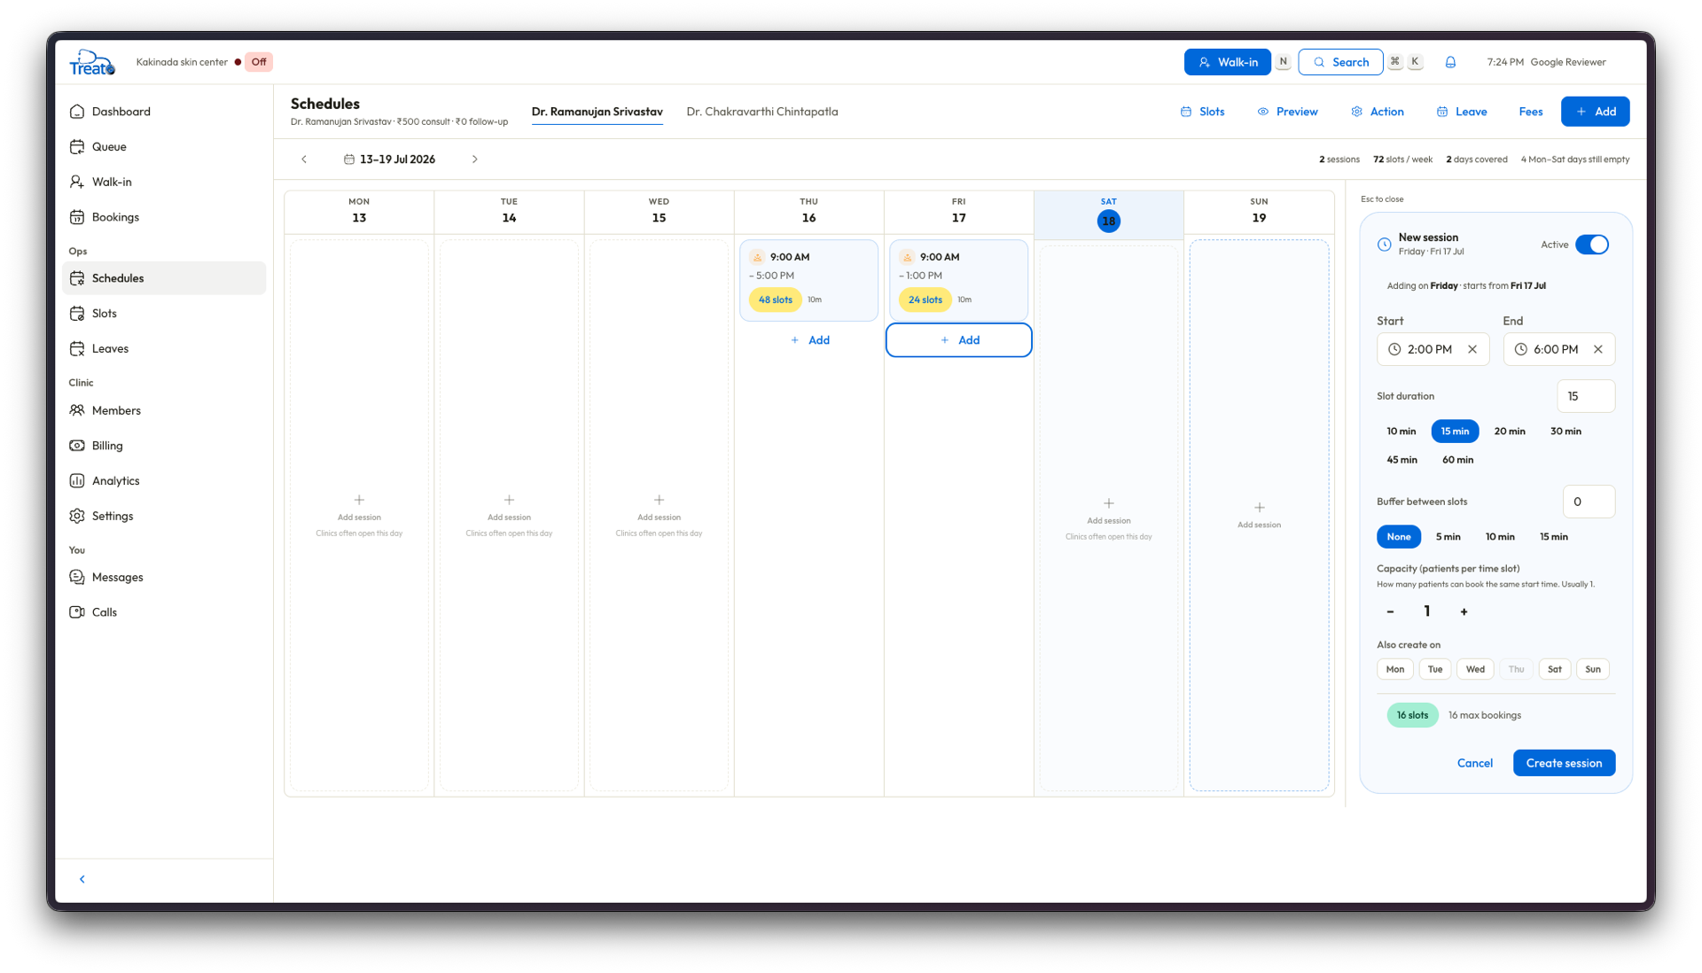1702x973 pixels.
Task: Also create session on Tue
Action: pyautogui.click(x=1435, y=669)
